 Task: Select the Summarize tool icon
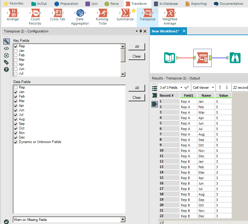pos(125,13)
